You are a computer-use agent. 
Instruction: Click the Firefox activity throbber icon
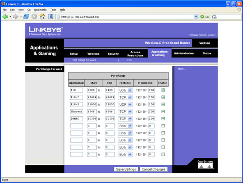pyautogui.click(x=239, y=10)
